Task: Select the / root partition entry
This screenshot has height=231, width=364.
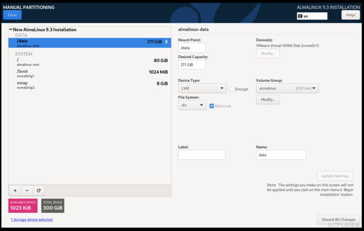Action: click(x=89, y=62)
